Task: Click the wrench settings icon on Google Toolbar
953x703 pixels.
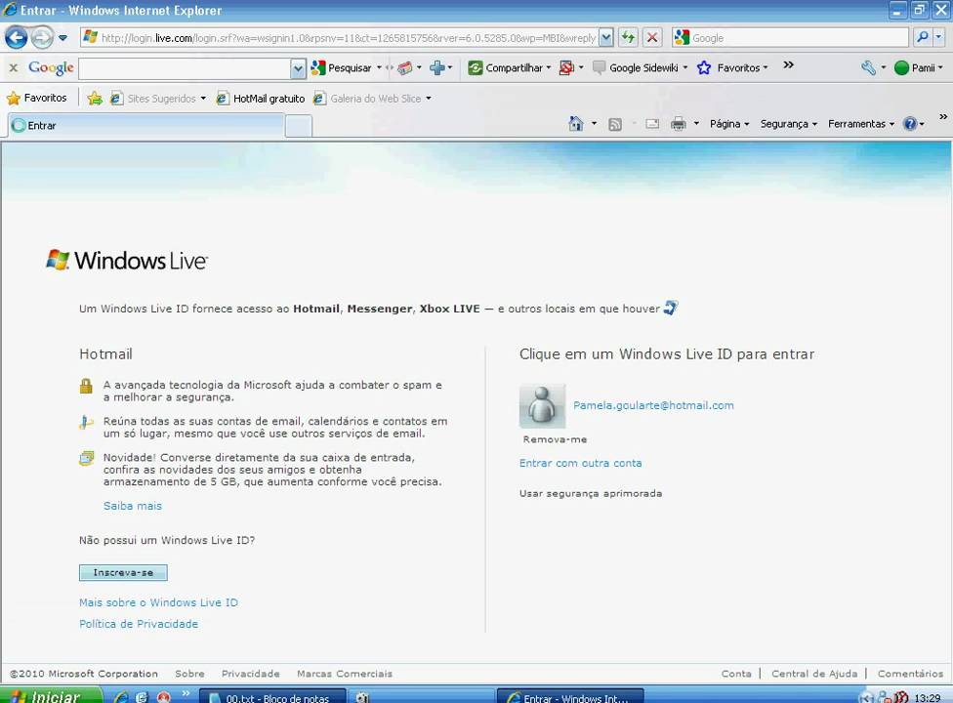Action: click(x=868, y=68)
